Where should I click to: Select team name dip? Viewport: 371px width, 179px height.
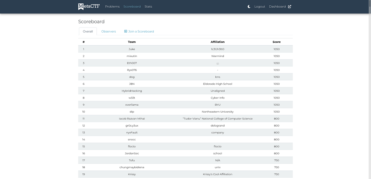coord(132,112)
